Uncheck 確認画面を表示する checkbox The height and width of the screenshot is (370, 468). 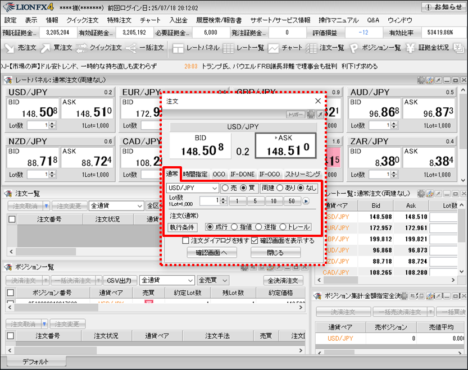255,240
